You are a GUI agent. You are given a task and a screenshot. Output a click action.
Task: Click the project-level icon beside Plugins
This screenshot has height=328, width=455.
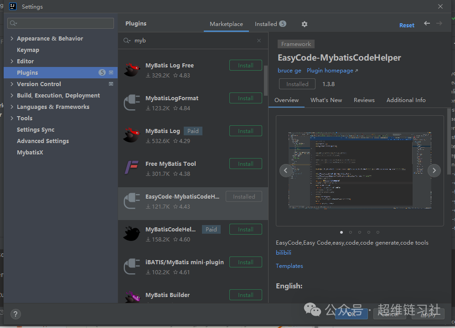tap(111, 72)
